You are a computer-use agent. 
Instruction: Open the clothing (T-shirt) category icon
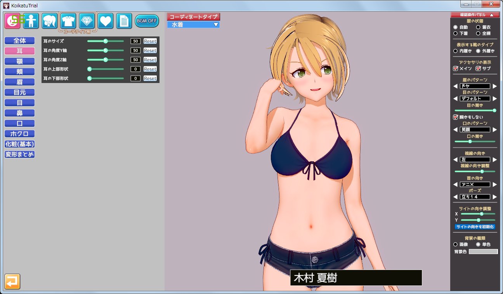(68, 21)
